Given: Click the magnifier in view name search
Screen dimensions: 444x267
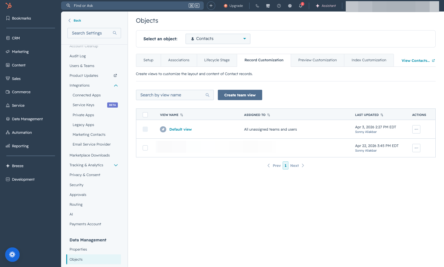Looking at the screenshot, I should pos(207,95).
